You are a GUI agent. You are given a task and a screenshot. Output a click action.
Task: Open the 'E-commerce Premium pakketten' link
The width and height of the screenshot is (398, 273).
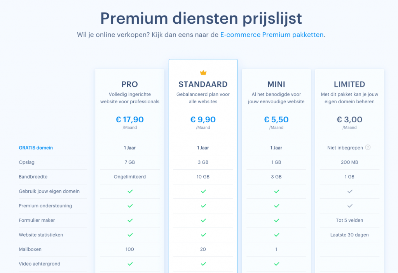pos(272,35)
